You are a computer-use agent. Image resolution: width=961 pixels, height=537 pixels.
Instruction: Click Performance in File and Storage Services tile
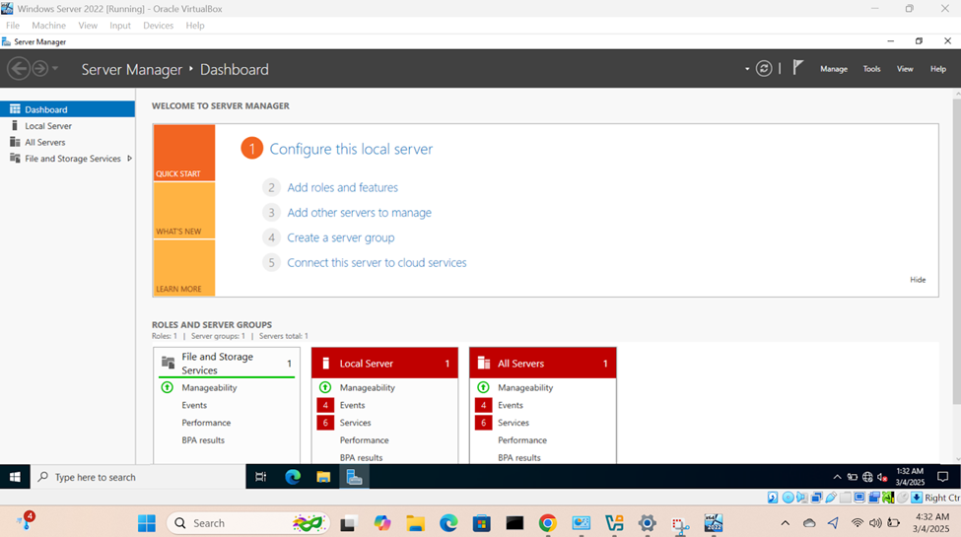(206, 423)
